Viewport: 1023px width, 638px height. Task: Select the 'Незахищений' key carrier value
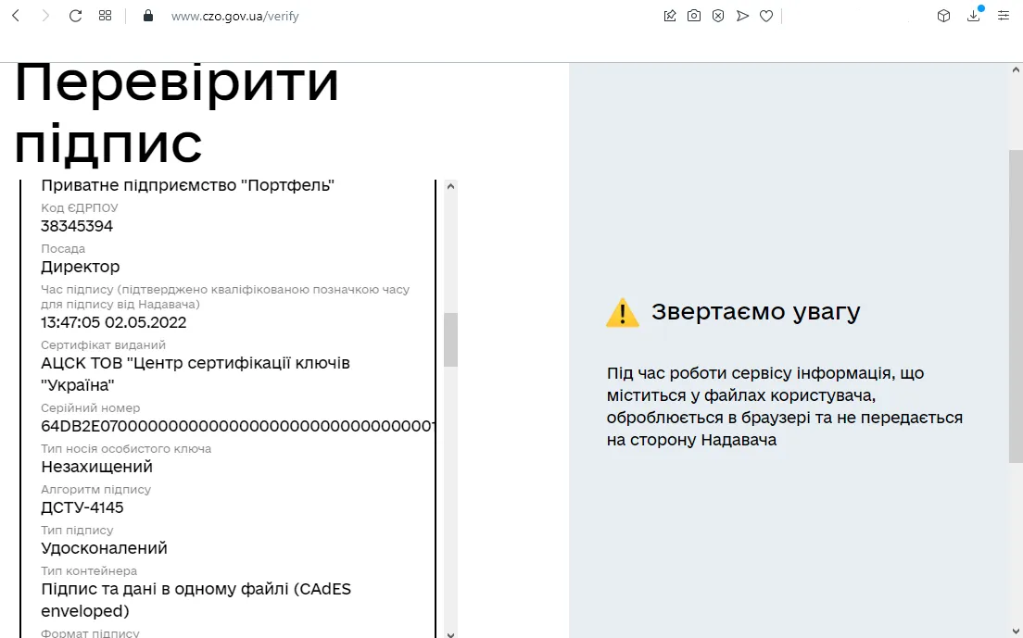96,467
